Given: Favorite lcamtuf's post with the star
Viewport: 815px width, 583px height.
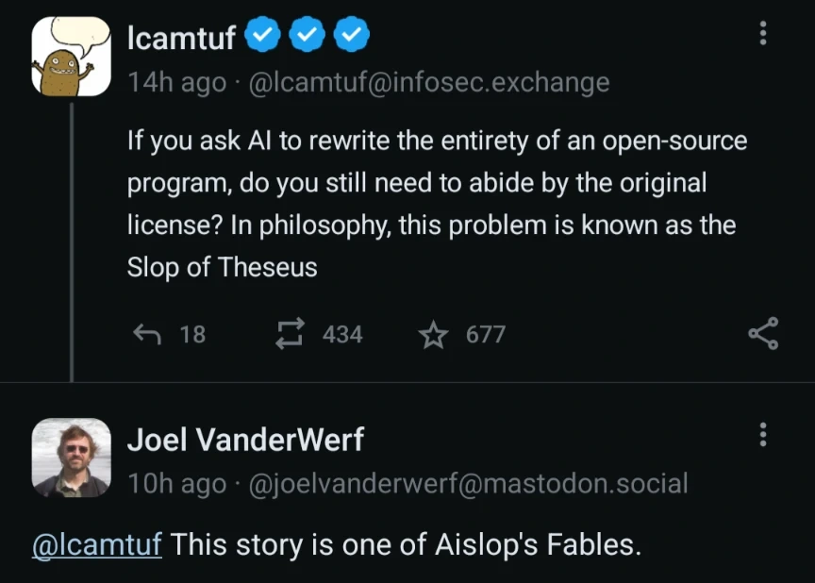Looking at the screenshot, I should [x=433, y=335].
